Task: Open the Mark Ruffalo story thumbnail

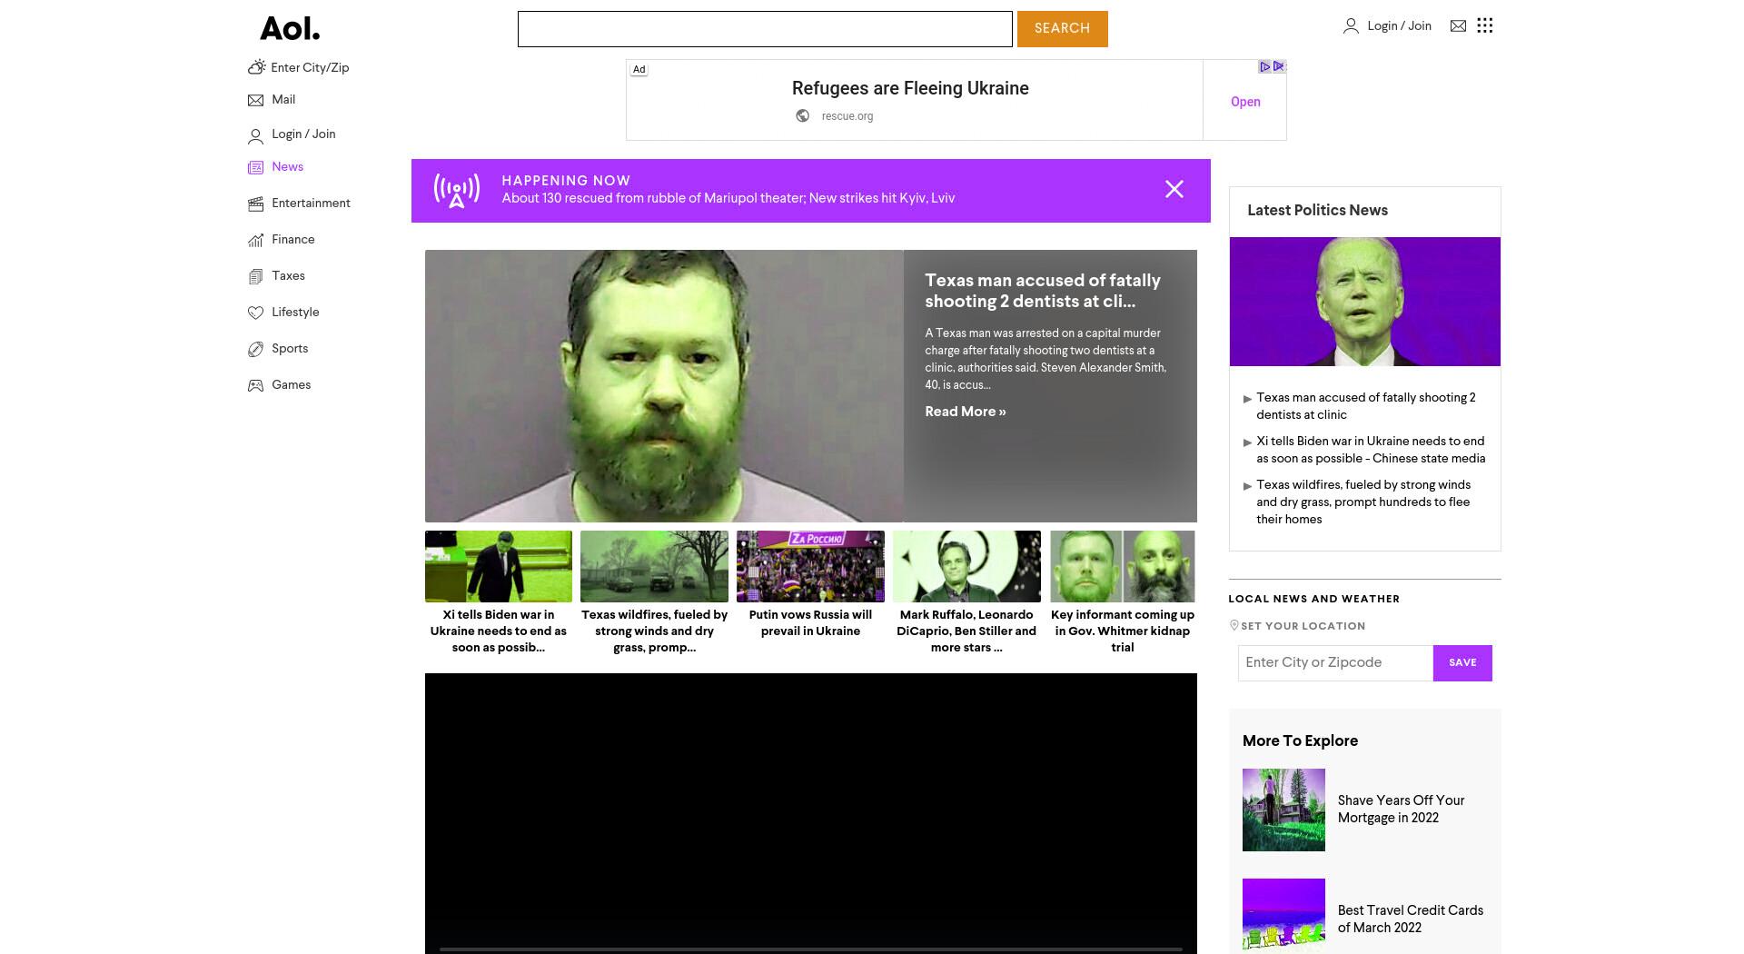Action: 966,567
